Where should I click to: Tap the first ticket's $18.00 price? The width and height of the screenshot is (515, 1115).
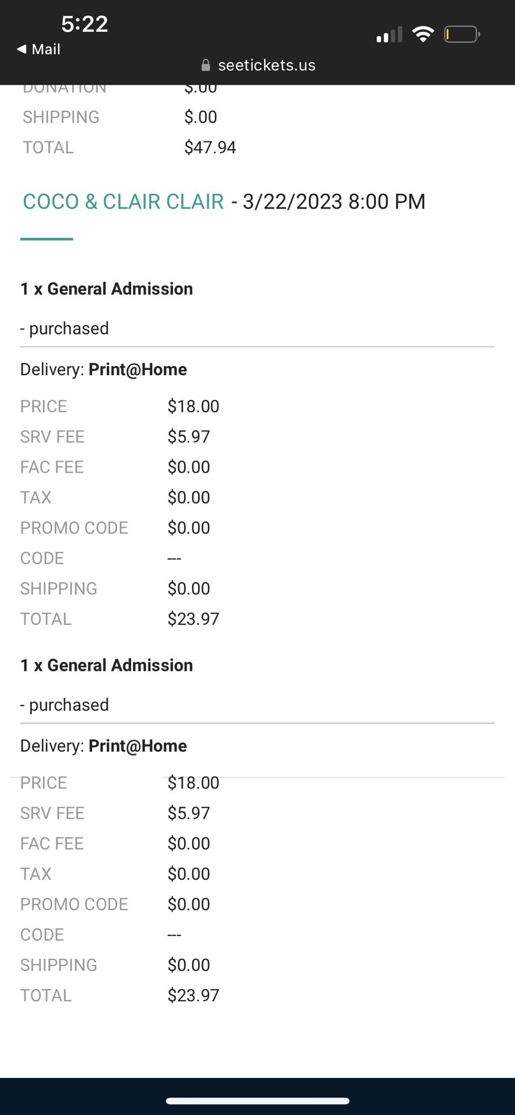[193, 407]
